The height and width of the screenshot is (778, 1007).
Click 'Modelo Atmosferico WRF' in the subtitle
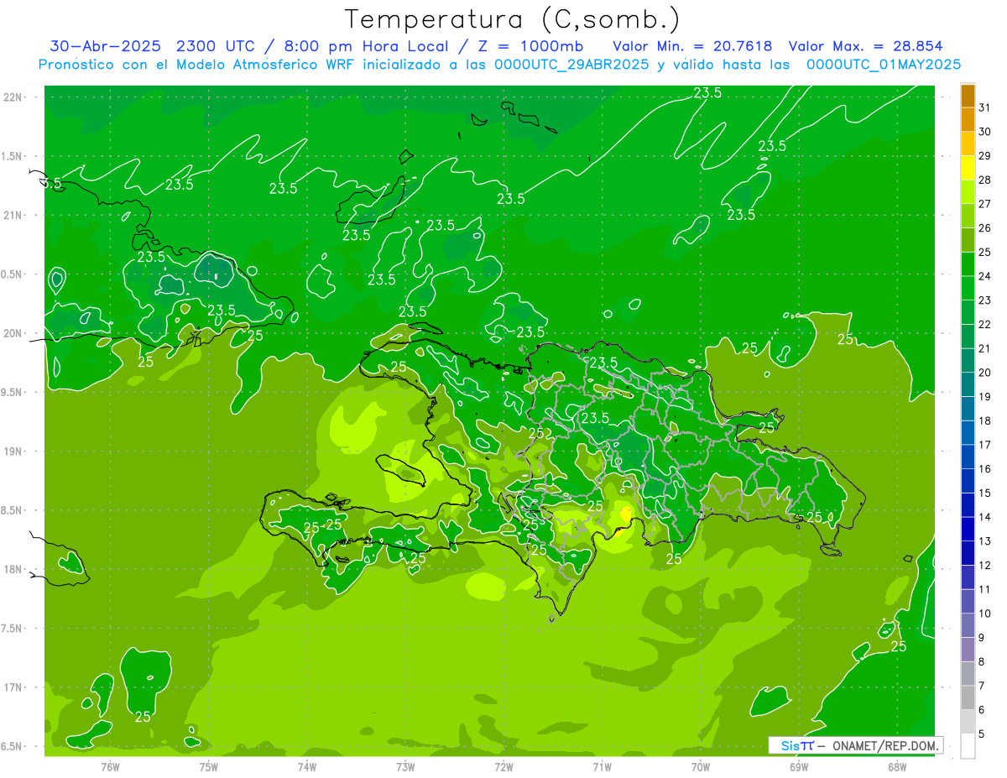[x=264, y=64]
